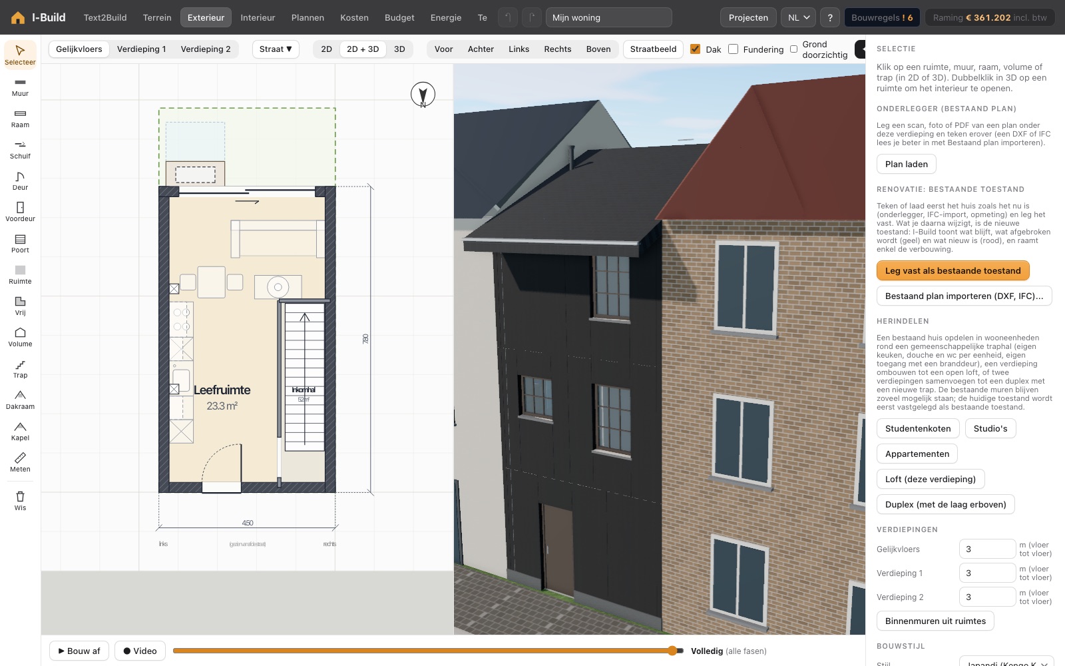Click the north compass indicator

click(423, 95)
